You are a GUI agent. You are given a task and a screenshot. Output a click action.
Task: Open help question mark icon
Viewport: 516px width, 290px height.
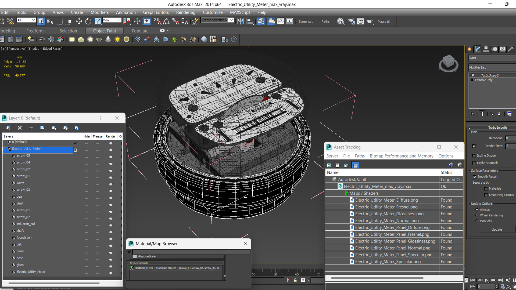point(234,39)
